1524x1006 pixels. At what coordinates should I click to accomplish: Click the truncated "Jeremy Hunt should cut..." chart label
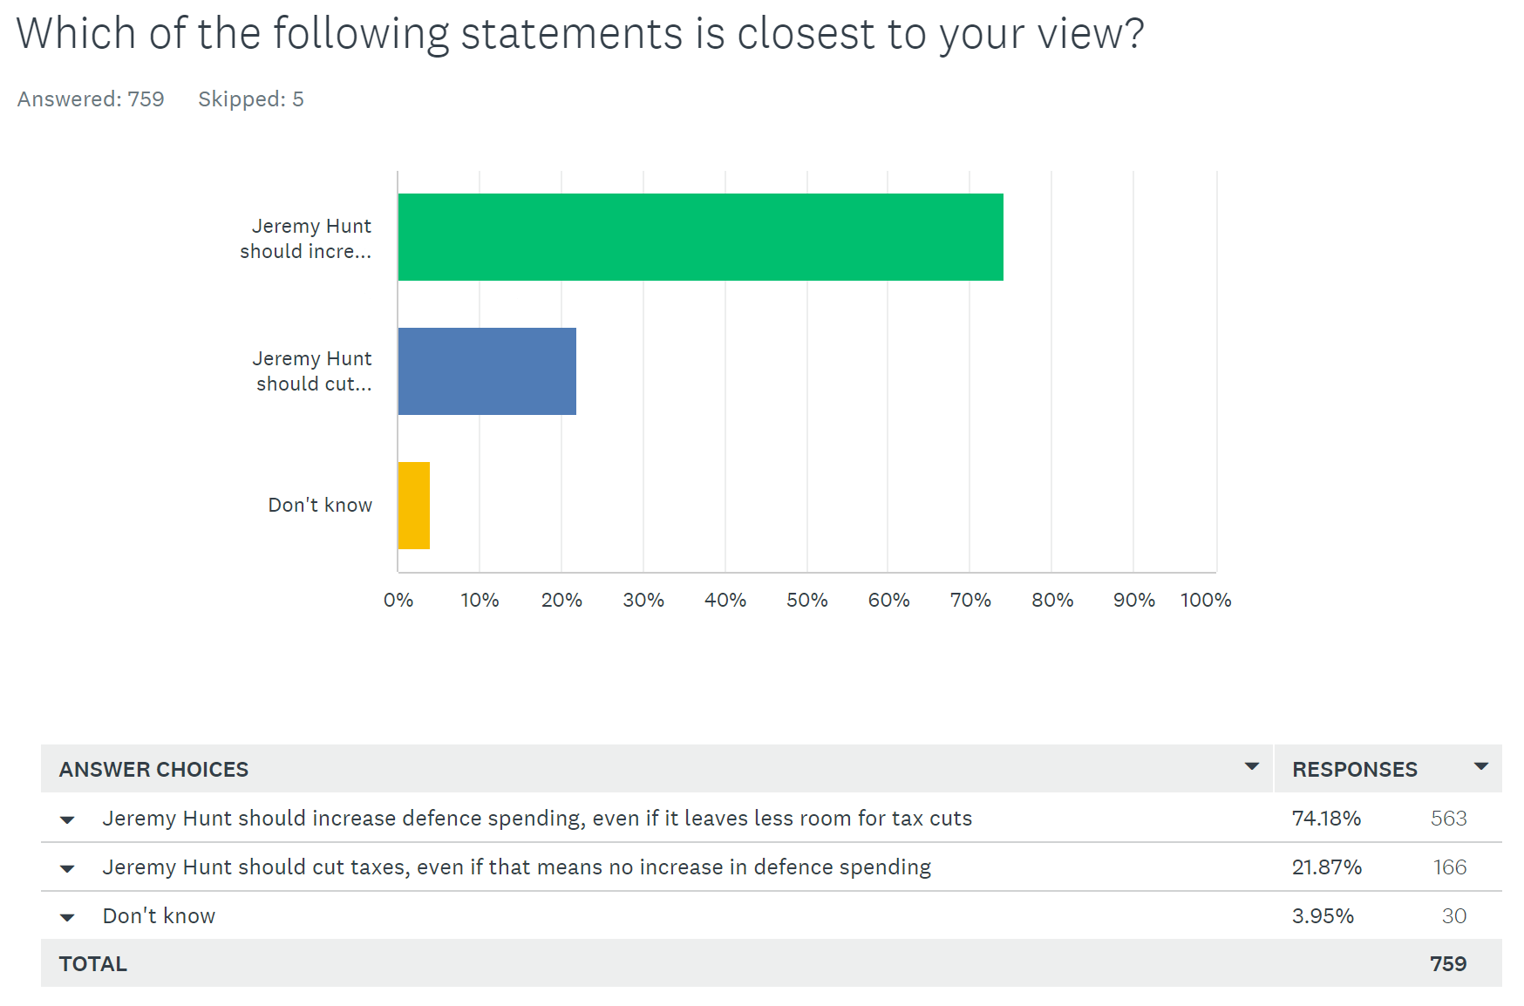[x=313, y=370]
